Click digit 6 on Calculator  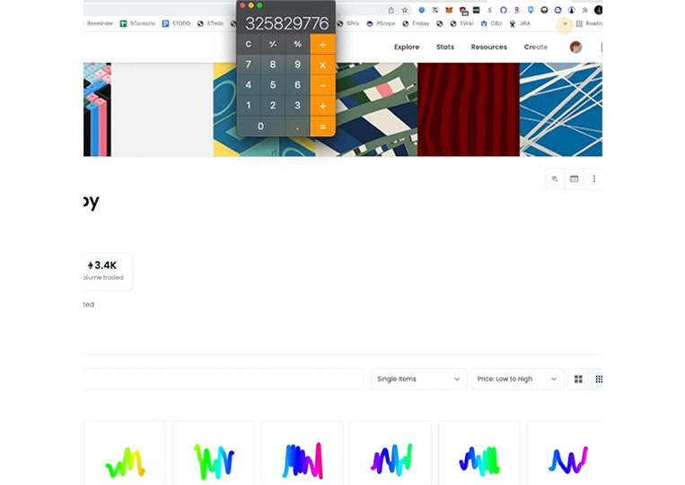[297, 85]
